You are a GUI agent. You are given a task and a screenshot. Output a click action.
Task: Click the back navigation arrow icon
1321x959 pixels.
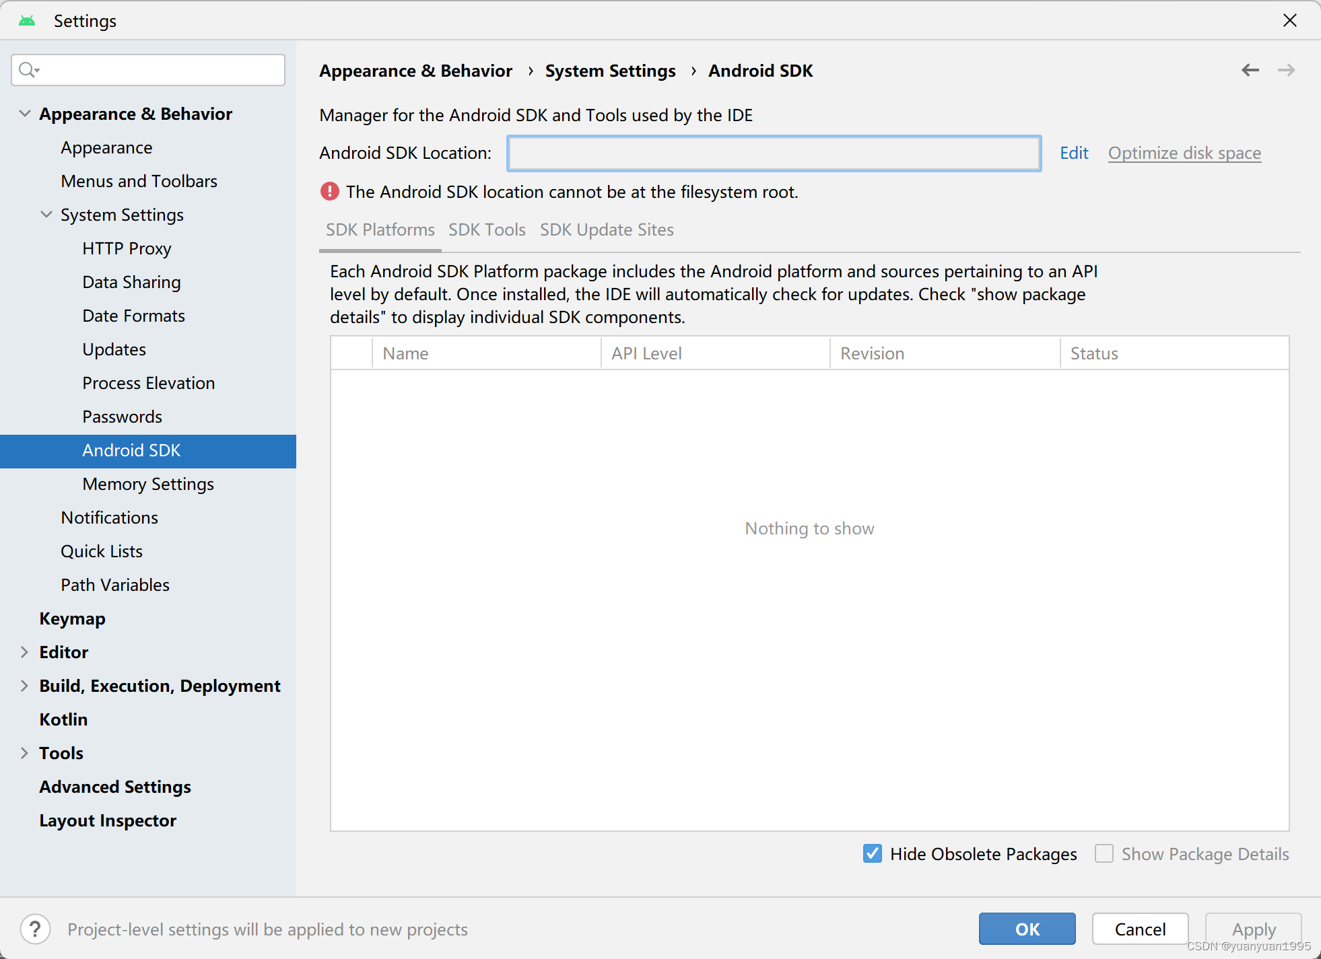coord(1249,70)
